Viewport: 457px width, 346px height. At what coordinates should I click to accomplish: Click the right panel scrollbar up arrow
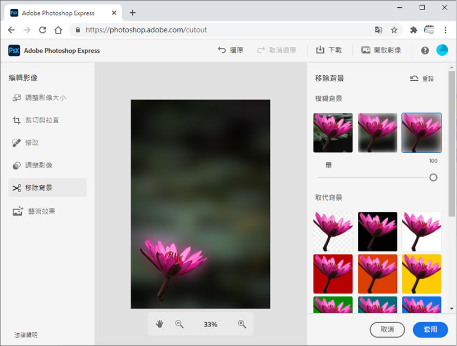[x=451, y=67]
